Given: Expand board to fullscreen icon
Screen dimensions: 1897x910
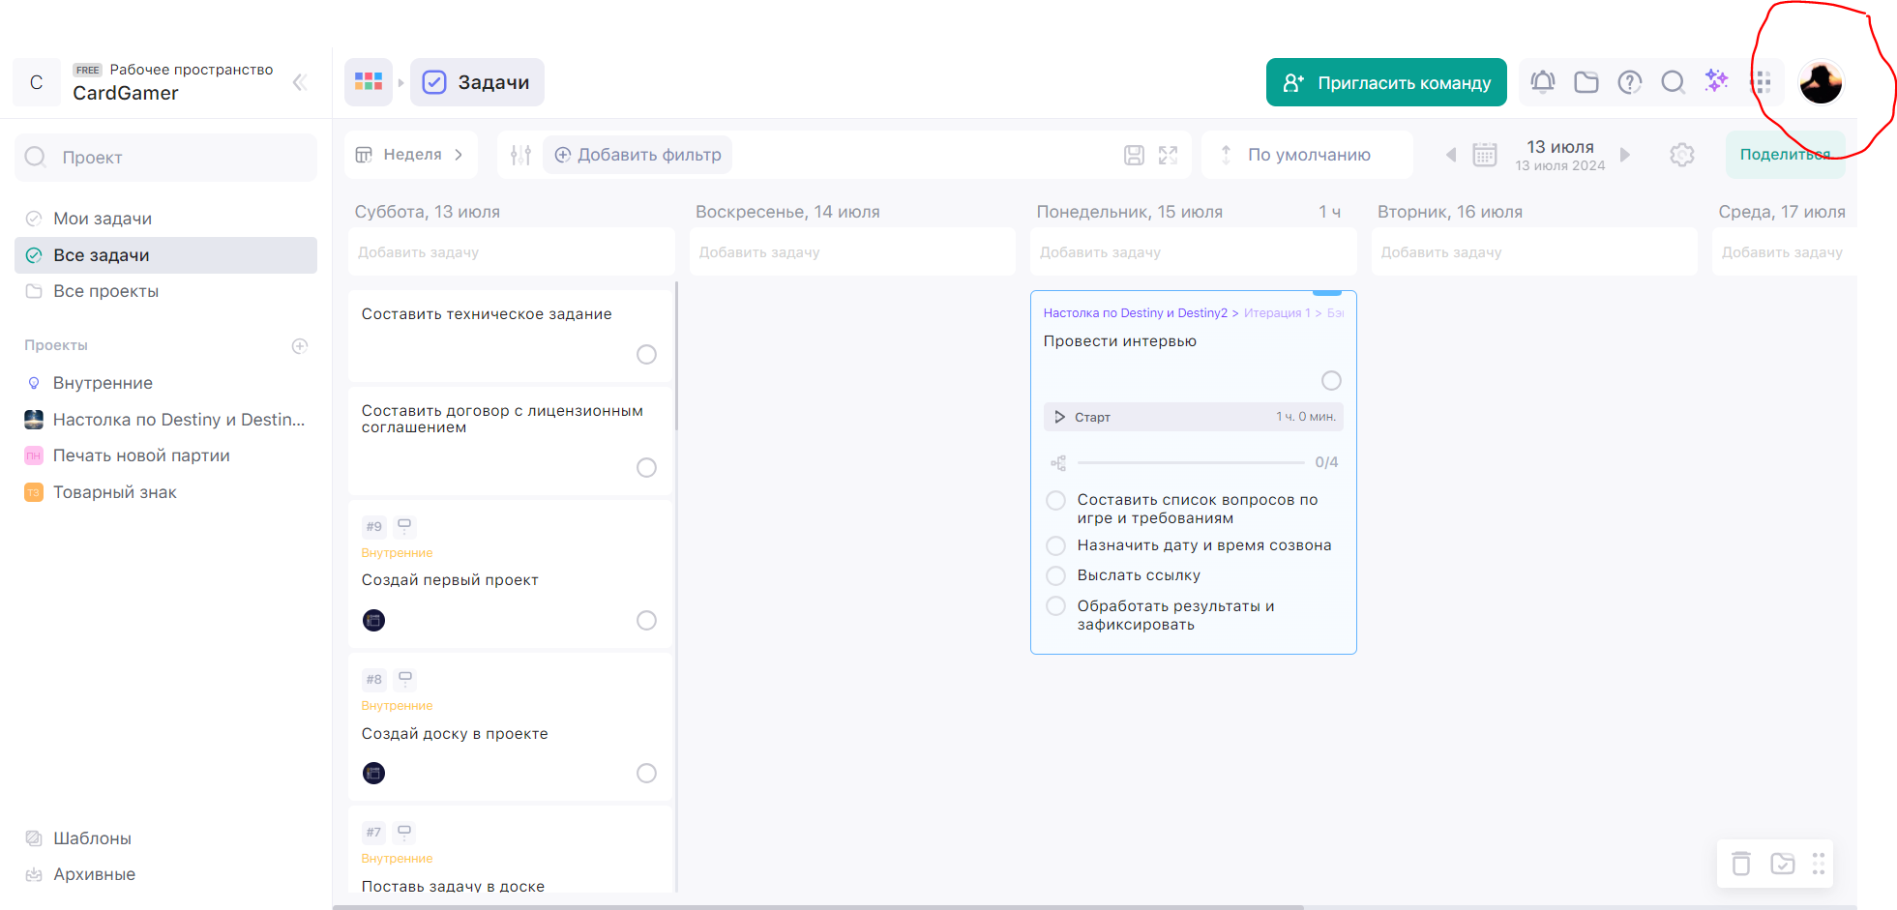Looking at the screenshot, I should coord(1169,155).
